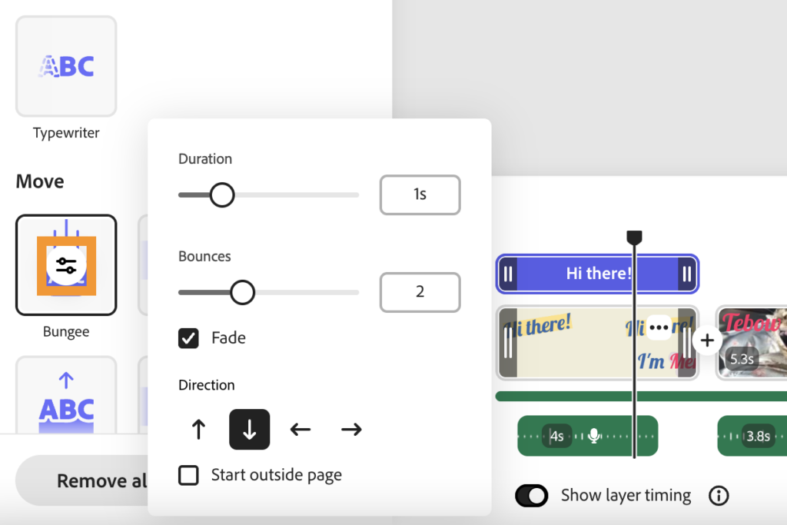The width and height of the screenshot is (787, 525).
Task: Click the layer timing info icon
Action: (x=719, y=496)
